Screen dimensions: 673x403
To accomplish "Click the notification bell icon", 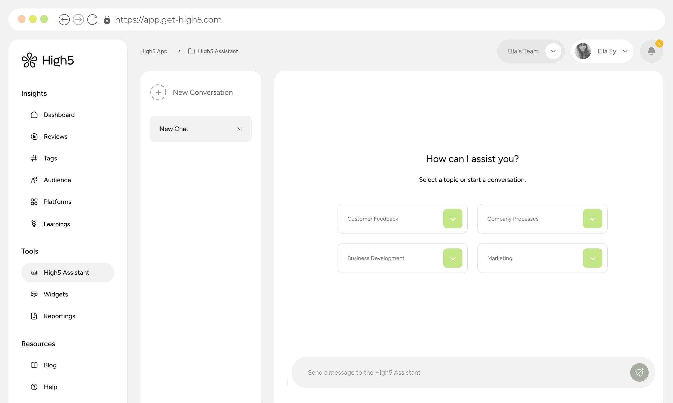I will 651,51.
